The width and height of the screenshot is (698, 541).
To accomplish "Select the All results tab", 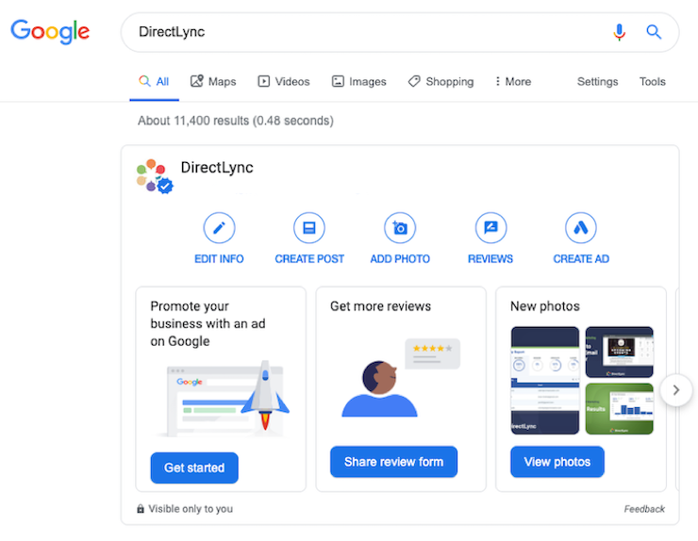I will [154, 81].
